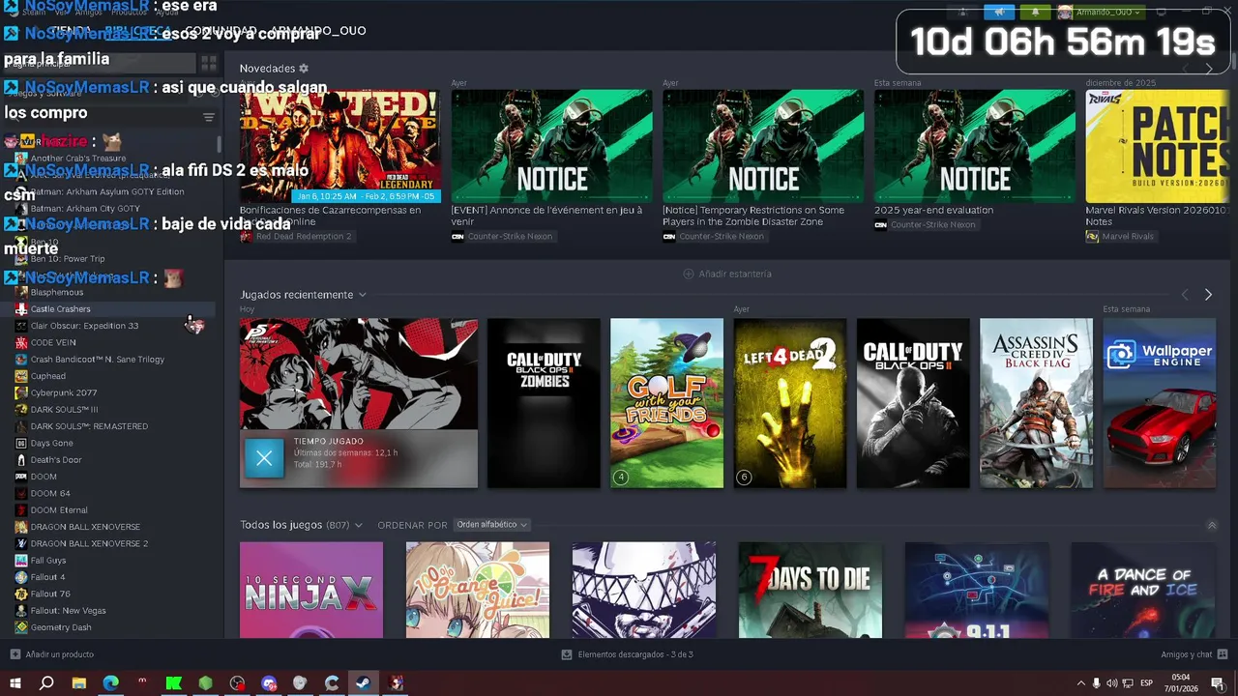Open the Novedades settings gear
This screenshot has height=696, width=1238.
click(x=304, y=69)
